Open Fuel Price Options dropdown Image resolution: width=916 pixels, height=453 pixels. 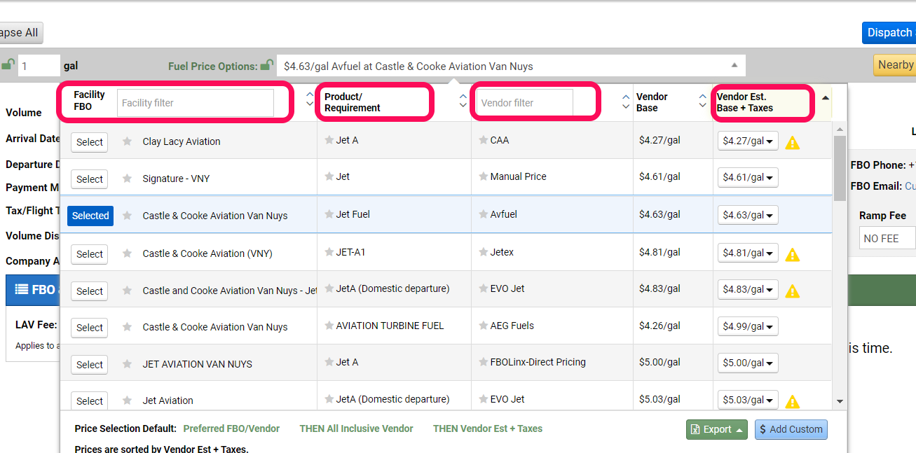[x=511, y=66]
